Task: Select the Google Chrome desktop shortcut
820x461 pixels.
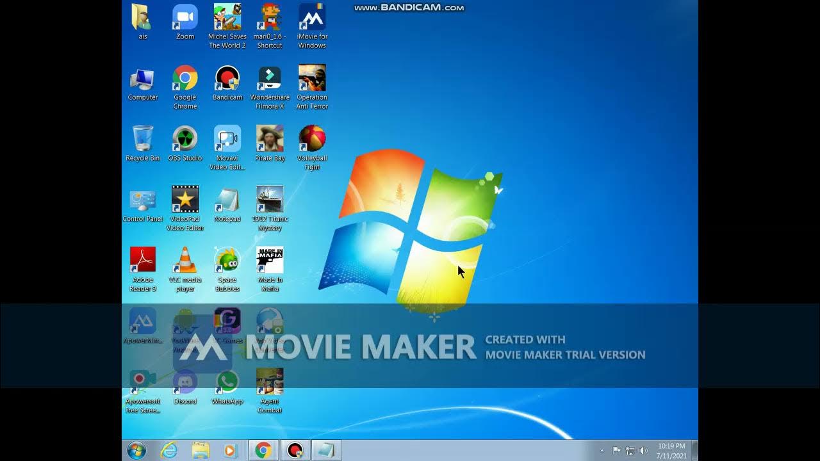Action: (x=185, y=88)
